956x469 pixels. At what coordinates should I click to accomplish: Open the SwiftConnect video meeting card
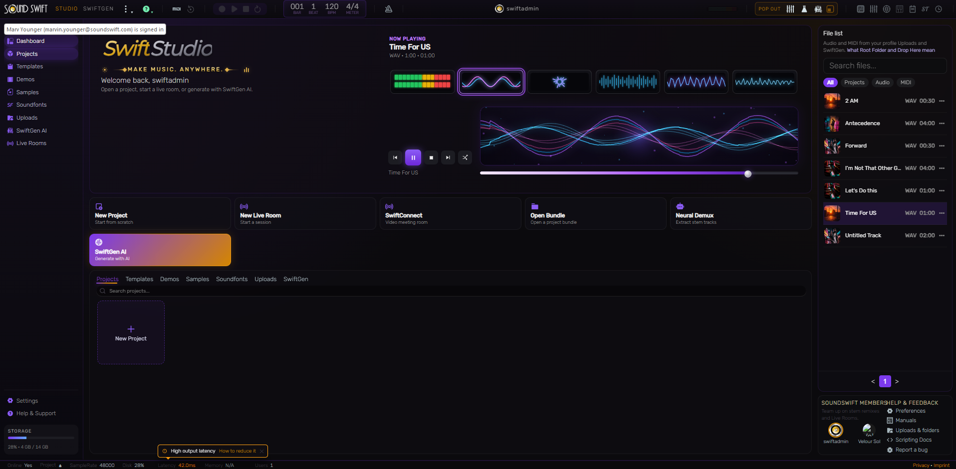tap(451, 214)
